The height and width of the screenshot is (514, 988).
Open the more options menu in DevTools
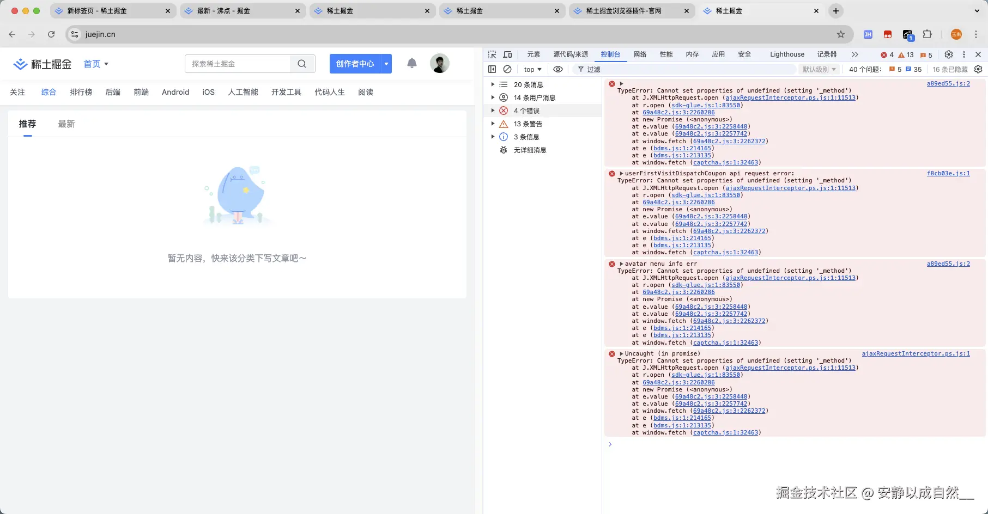964,54
